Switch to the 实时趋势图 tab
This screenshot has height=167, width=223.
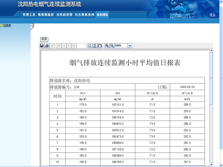[x=64, y=15]
